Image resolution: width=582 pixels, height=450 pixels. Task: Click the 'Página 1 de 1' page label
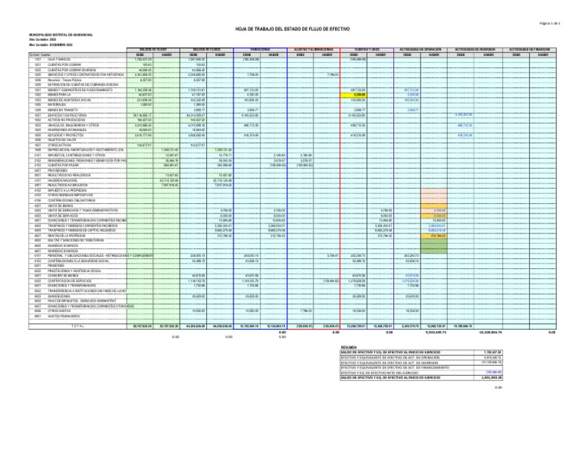point(549,23)
